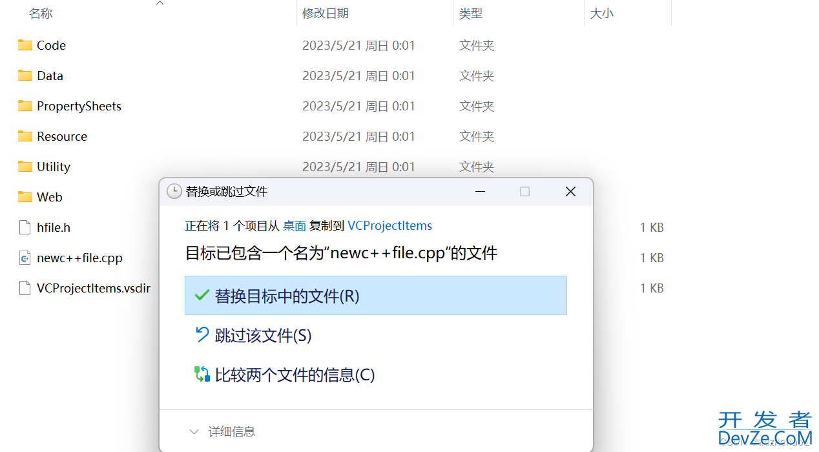
Task: Click 1 KB size of newc++file.cpp
Action: 652,258
